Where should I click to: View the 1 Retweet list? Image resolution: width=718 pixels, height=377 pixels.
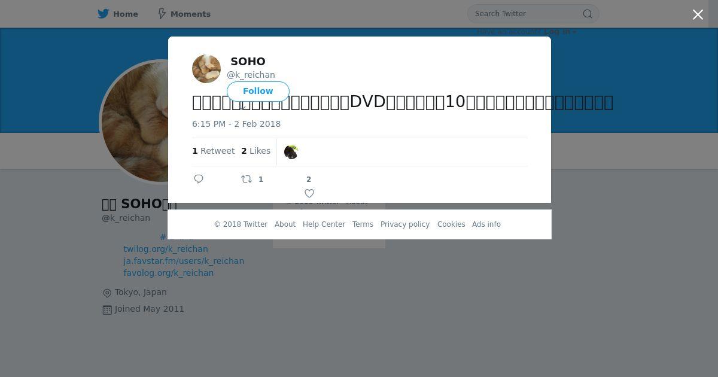click(x=213, y=151)
